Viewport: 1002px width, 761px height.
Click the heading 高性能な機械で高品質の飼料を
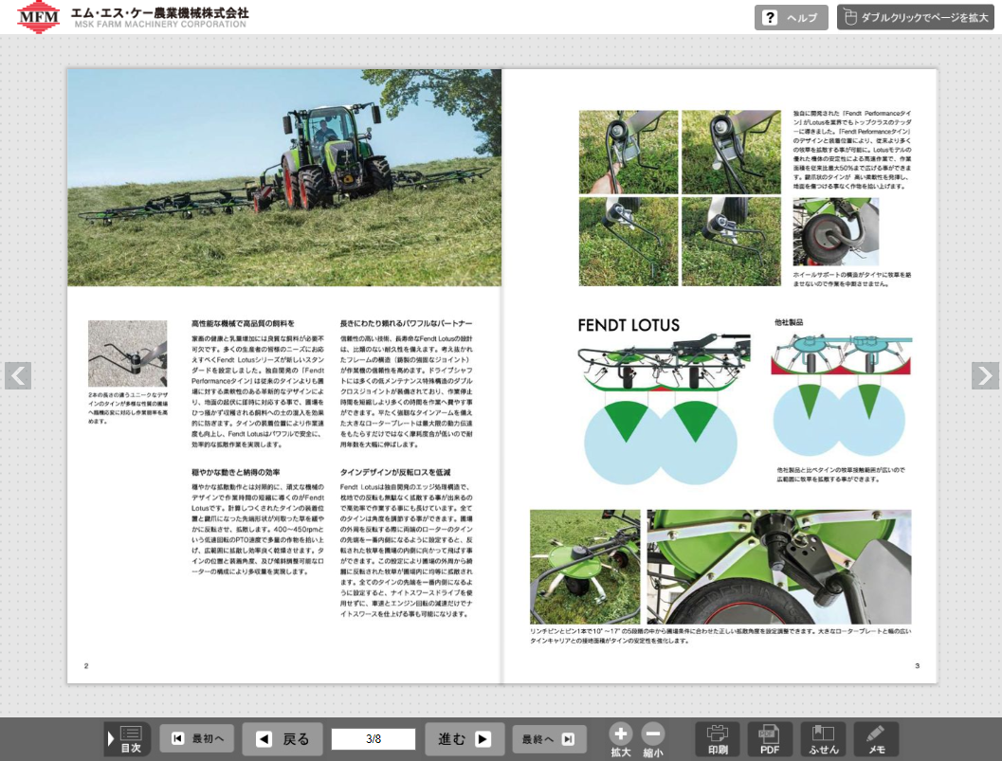click(x=243, y=324)
